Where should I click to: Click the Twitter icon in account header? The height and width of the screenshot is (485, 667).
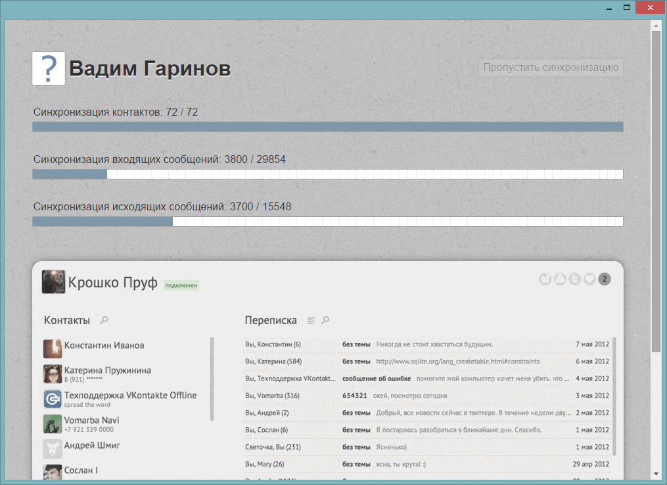[574, 279]
